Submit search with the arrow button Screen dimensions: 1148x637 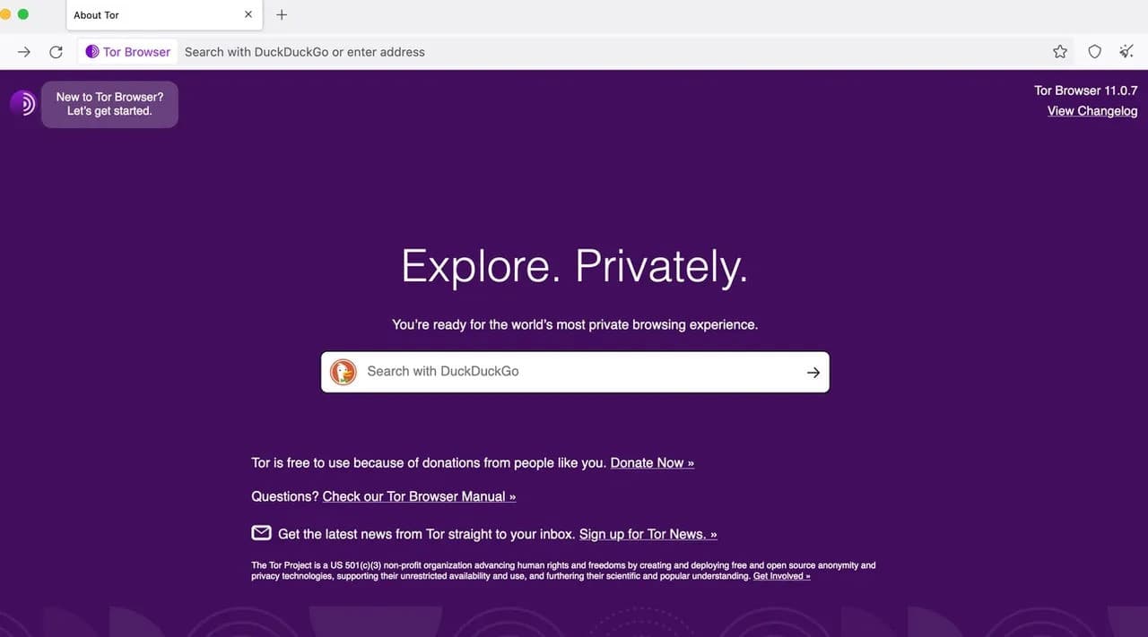point(813,372)
